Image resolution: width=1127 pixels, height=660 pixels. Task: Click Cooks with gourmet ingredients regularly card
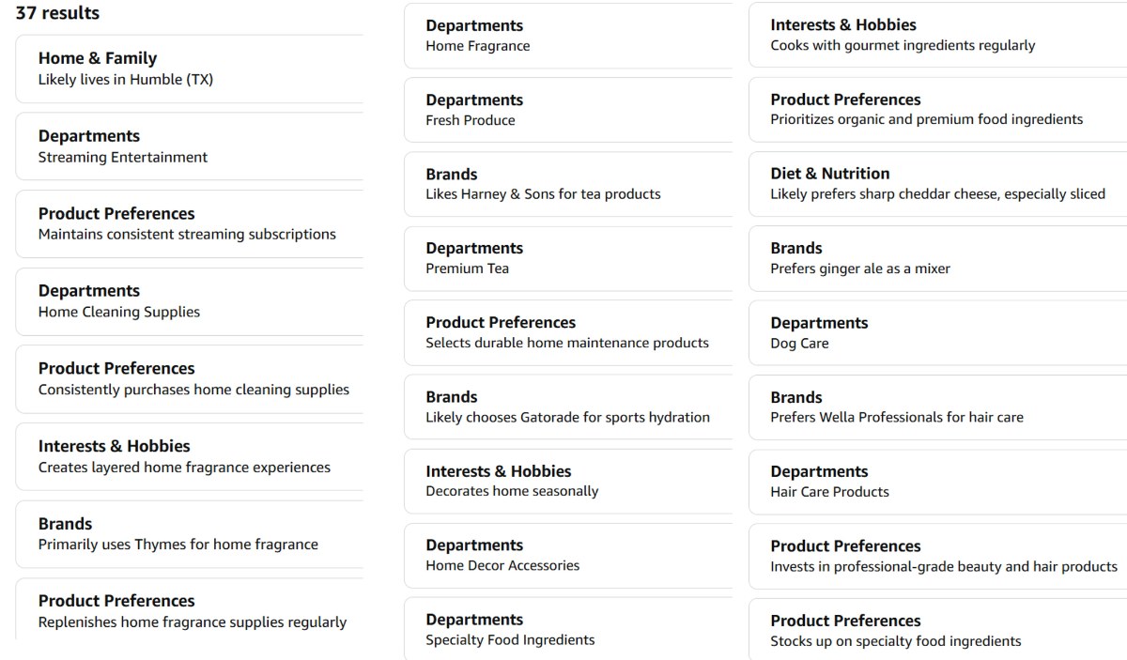click(938, 35)
